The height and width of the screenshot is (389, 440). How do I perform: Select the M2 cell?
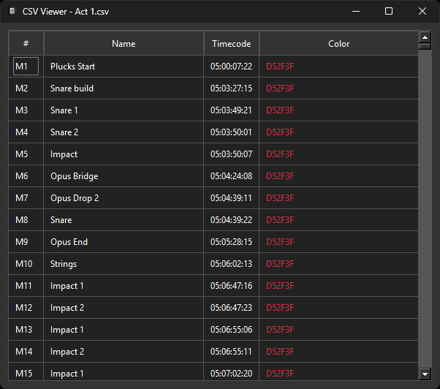tap(26, 88)
